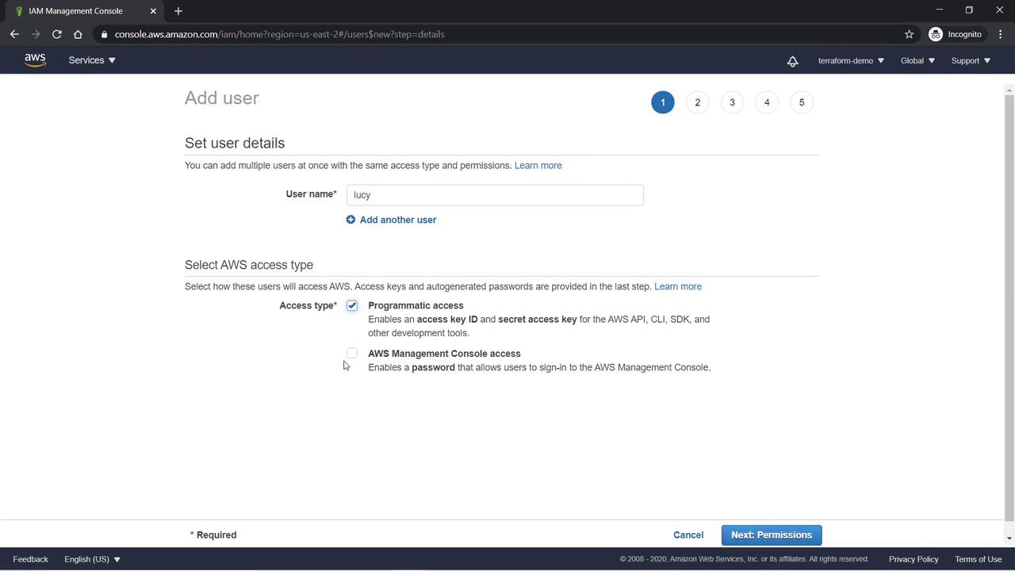Bookmark page with the star icon
The width and height of the screenshot is (1015, 571).
pos(909,34)
